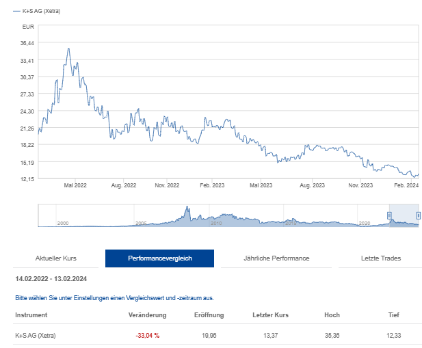This screenshot has height=348, width=422.
Task: Click the Feb. 2024 axis label
Action: 406,185
